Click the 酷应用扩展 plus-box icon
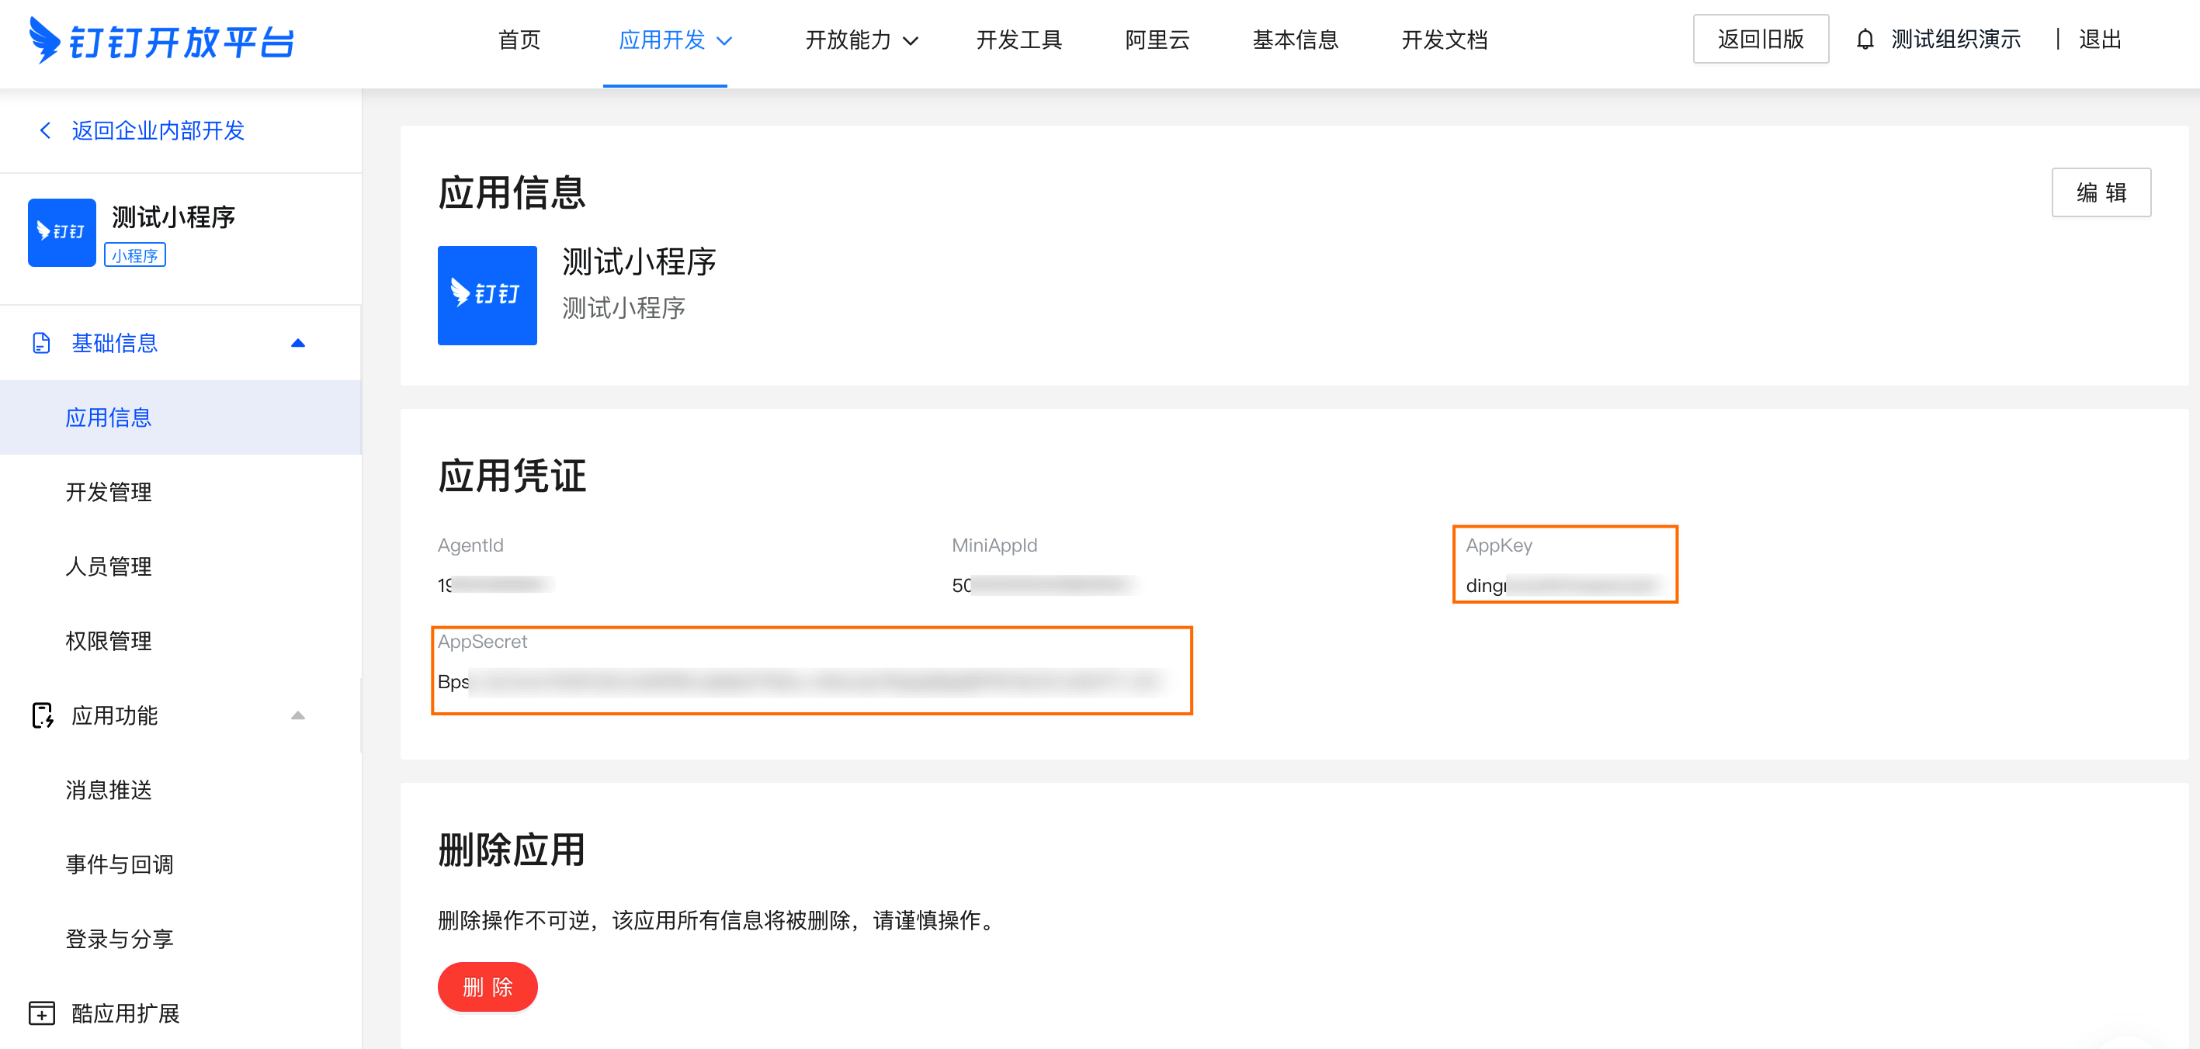This screenshot has width=2200, height=1049. click(x=42, y=1013)
